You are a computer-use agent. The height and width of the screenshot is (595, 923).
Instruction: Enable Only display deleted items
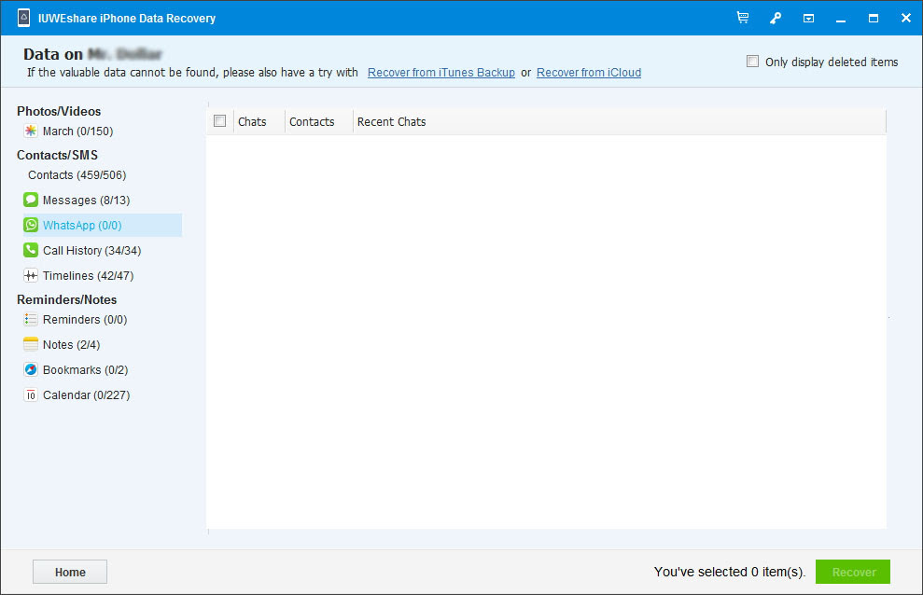pos(752,62)
